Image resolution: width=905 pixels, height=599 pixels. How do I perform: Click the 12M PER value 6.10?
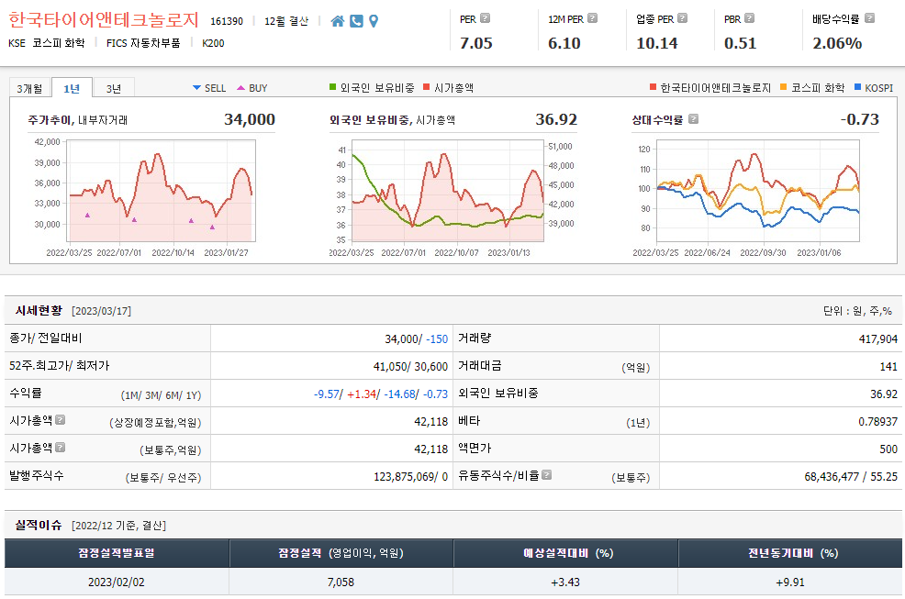(564, 43)
